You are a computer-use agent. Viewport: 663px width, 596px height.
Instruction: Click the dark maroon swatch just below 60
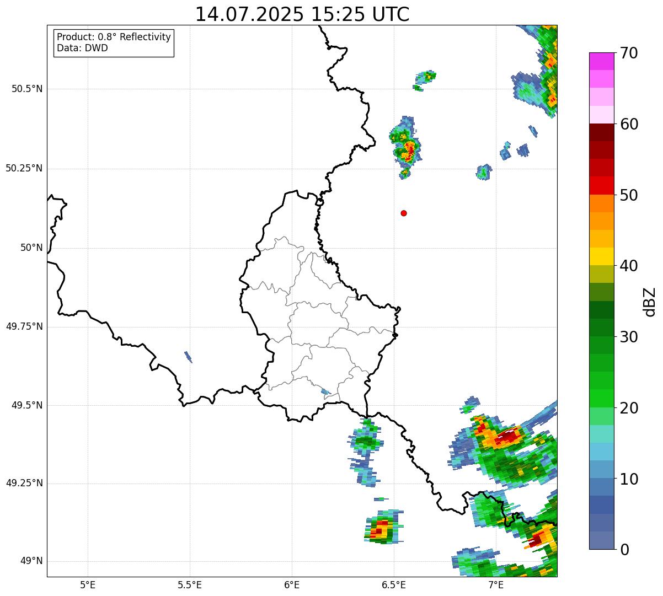[601, 132]
